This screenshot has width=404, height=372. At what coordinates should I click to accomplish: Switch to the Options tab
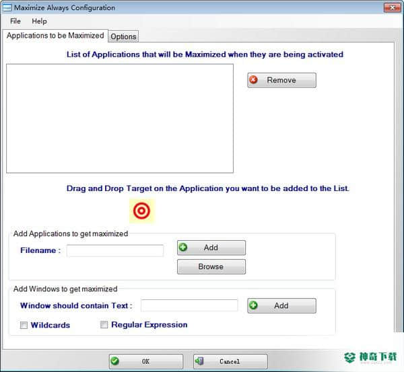123,36
